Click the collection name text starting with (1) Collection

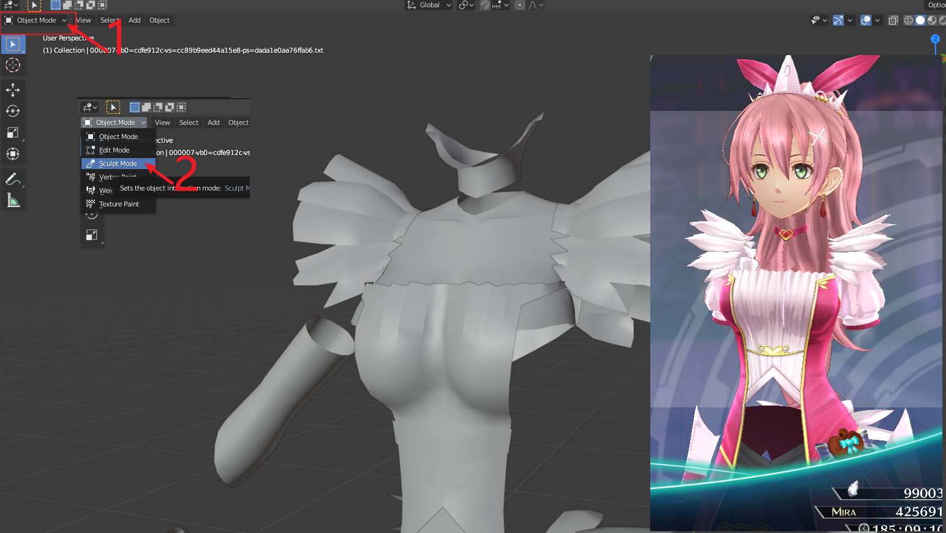coord(183,50)
